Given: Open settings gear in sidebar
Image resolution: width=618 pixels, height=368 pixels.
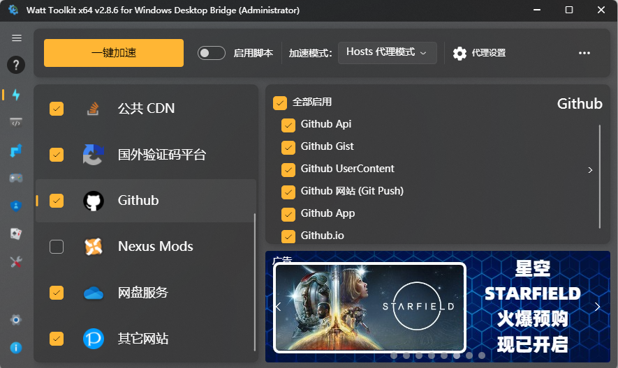Looking at the screenshot, I should pos(16,319).
